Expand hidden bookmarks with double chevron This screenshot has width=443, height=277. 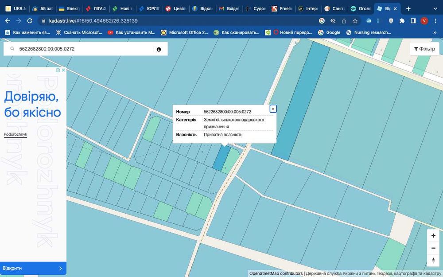click(x=435, y=32)
